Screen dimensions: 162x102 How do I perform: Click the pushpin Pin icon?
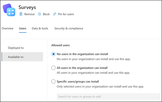(x=55, y=14)
